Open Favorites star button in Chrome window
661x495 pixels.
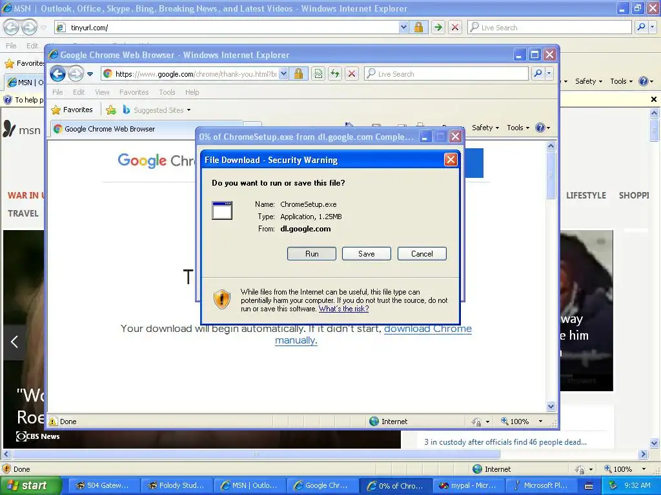[72, 110]
